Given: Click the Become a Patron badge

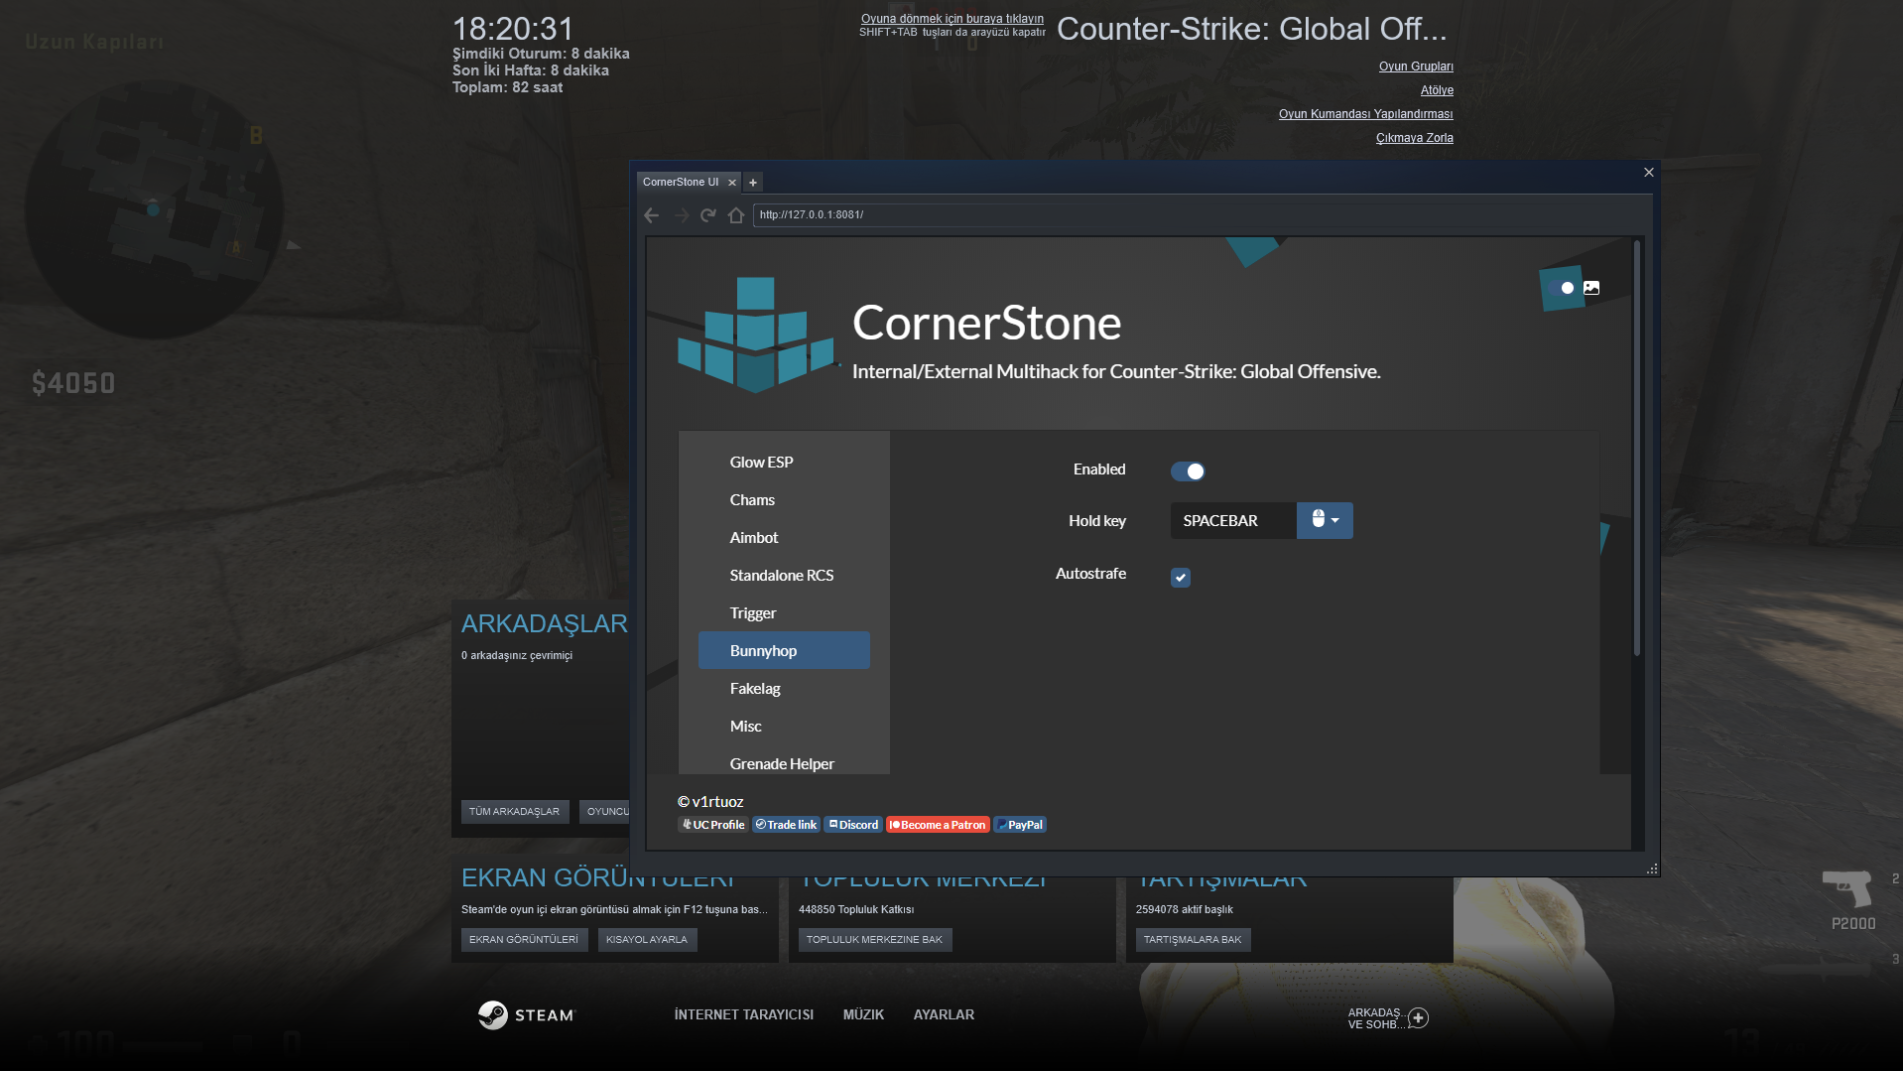Looking at the screenshot, I should [938, 825].
